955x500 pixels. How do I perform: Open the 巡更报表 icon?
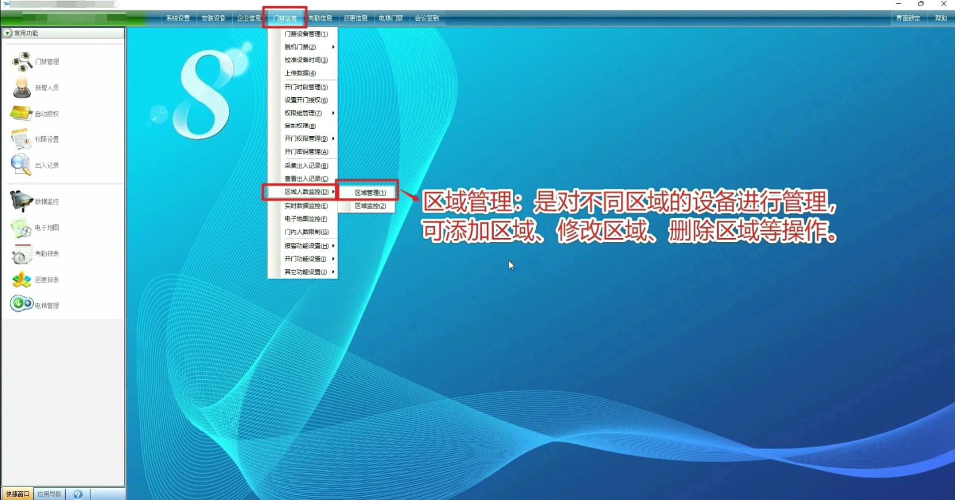click(22, 279)
